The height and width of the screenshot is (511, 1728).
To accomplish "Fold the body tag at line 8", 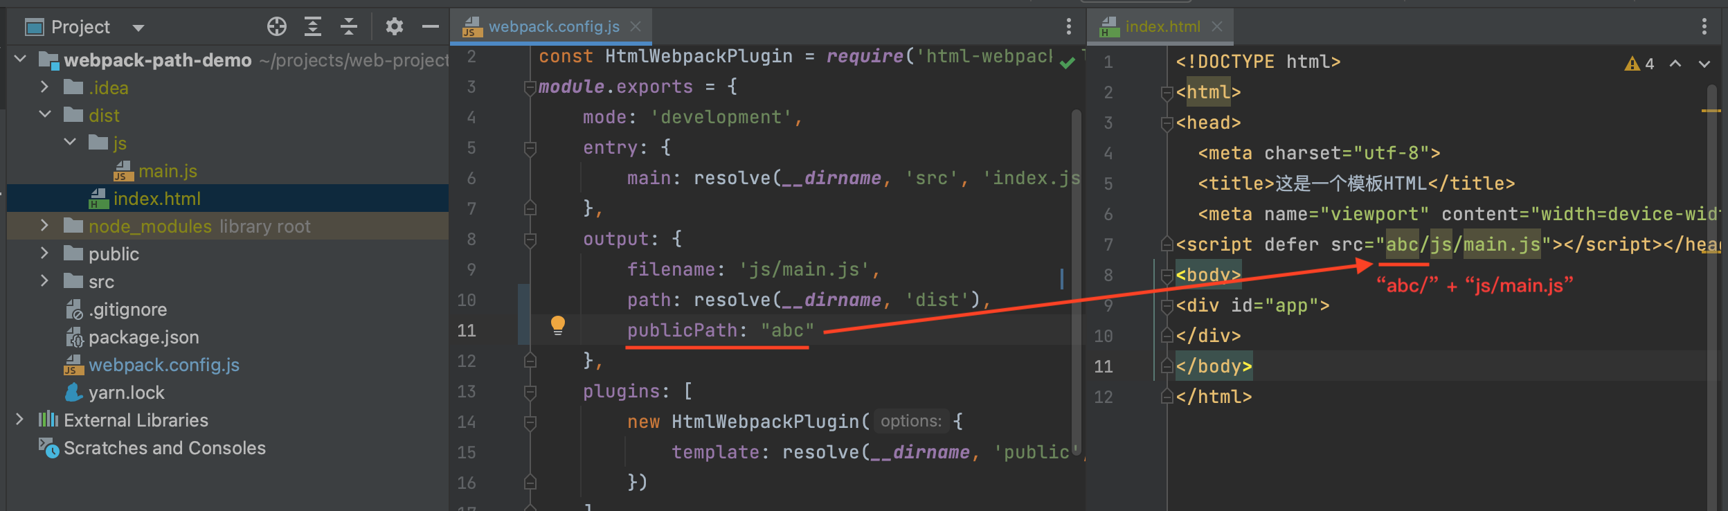I will pos(1167,276).
